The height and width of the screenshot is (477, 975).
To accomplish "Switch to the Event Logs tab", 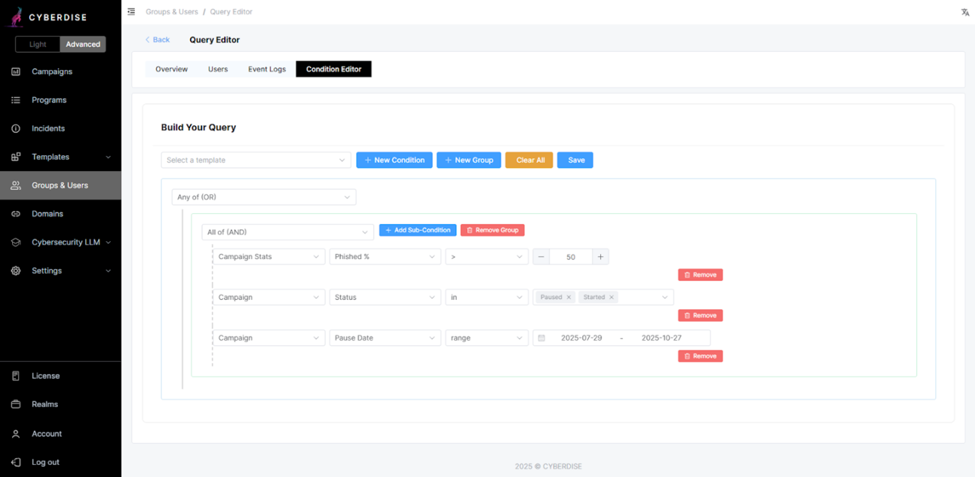I will click(x=267, y=69).
